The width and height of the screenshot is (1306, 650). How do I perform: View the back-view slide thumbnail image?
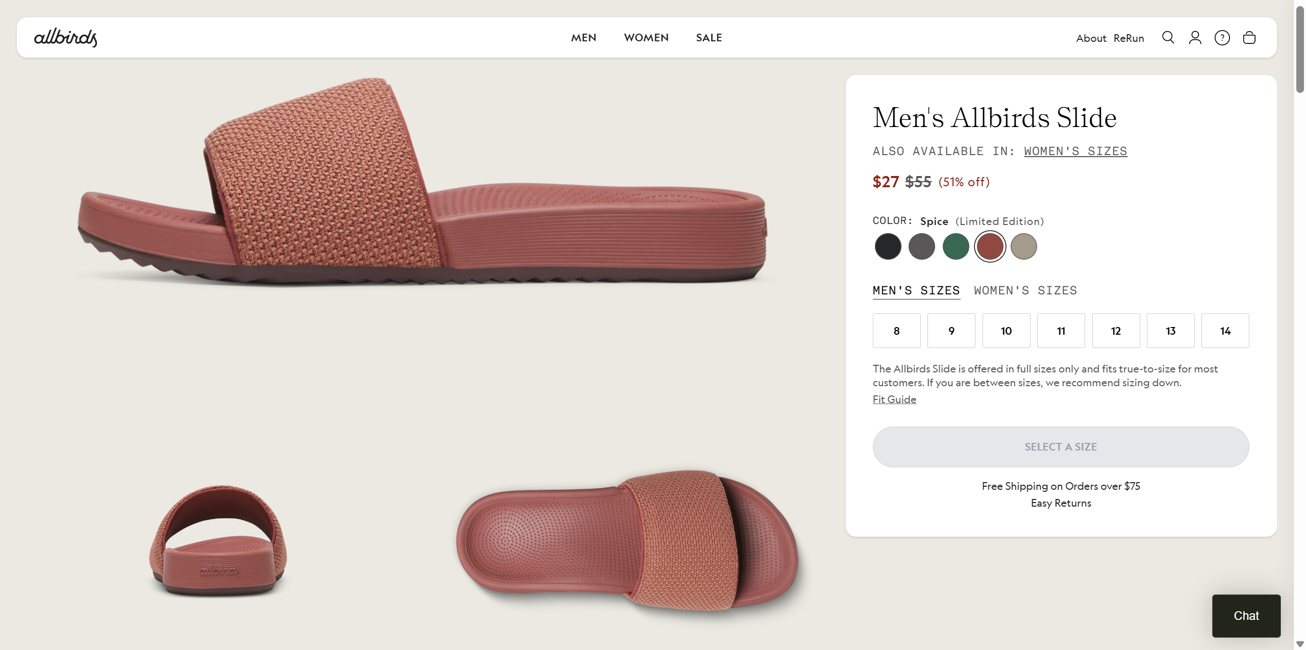click(218, 540)
